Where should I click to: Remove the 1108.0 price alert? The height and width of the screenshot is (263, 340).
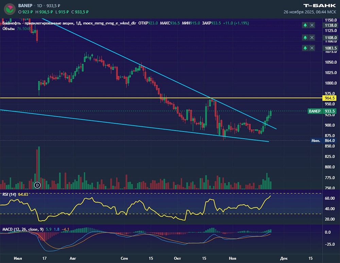pos(312,37)
